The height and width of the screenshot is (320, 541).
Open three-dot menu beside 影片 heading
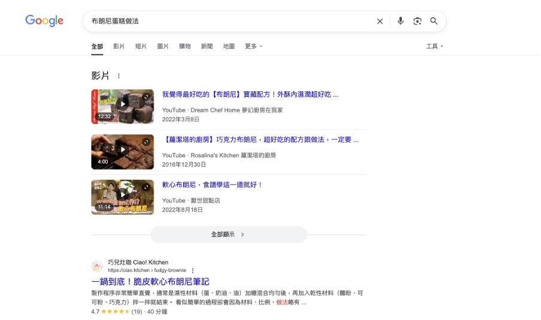coord(118,76)
